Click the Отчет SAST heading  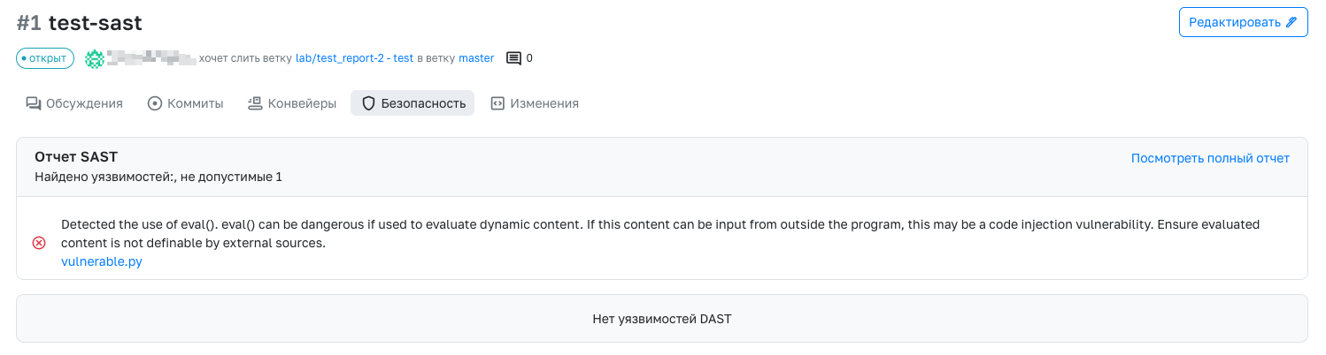[x=76, y=157]
